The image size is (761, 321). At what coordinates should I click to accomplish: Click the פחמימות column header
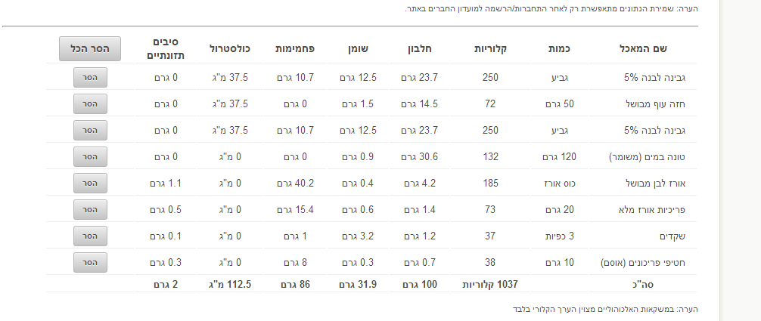click(x=295, y=48)
